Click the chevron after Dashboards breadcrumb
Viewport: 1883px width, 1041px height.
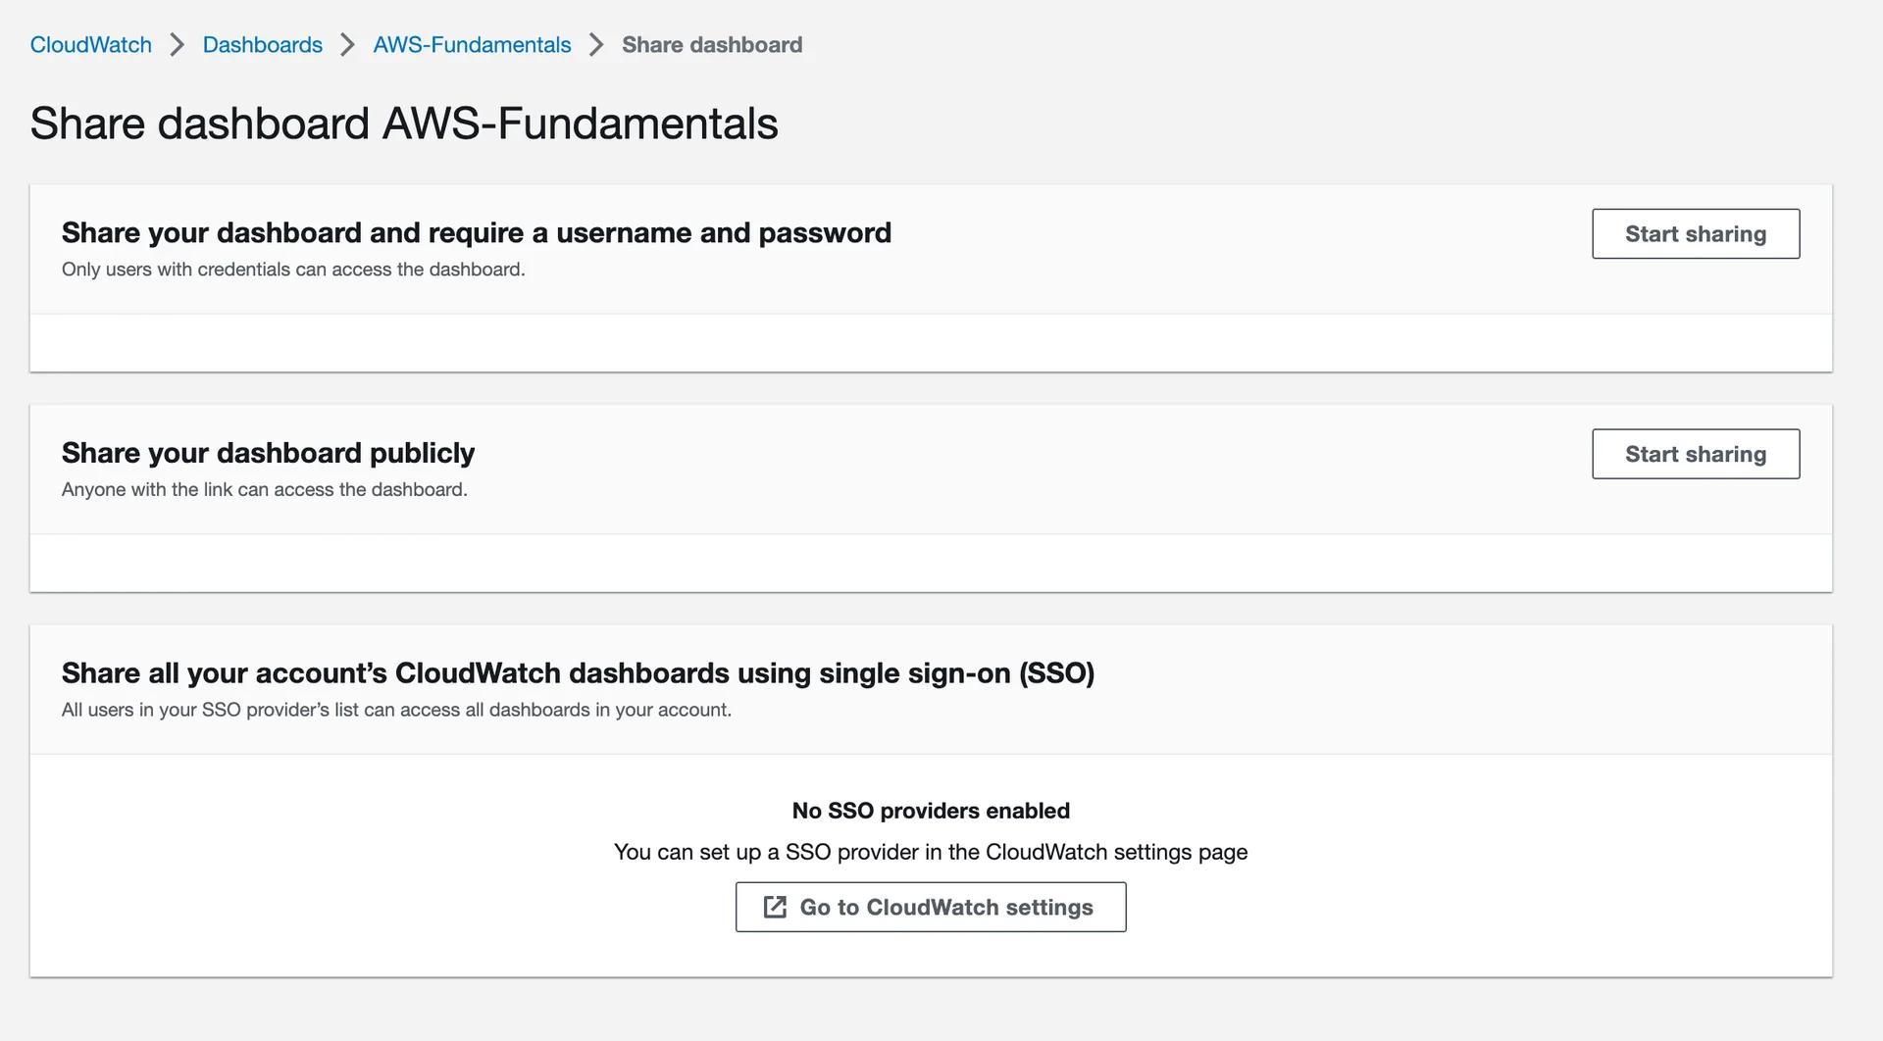tap(346, 44)
